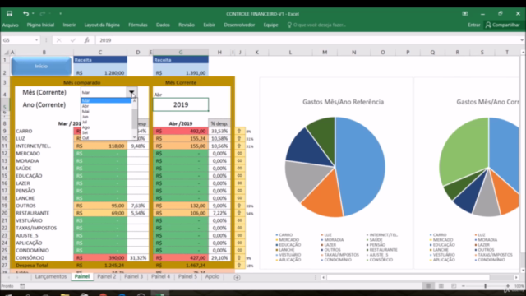Open Customize Quick Access Toolbar dropdown

60,14
